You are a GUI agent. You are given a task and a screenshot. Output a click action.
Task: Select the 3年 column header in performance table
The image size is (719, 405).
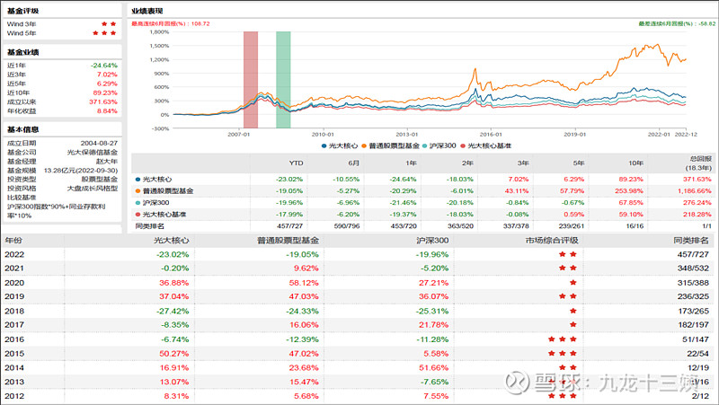(523, 163)
